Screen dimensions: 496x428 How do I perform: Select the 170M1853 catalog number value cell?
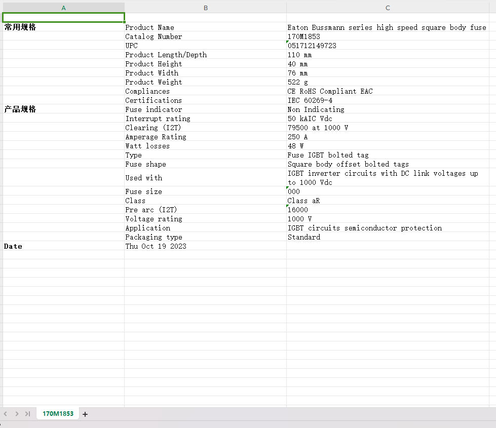[388, 36]
